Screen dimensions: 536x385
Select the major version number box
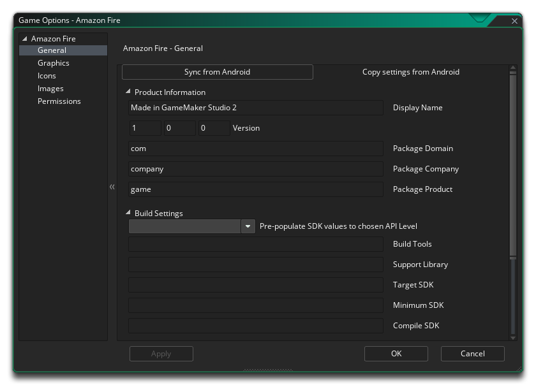click(145, 128)
